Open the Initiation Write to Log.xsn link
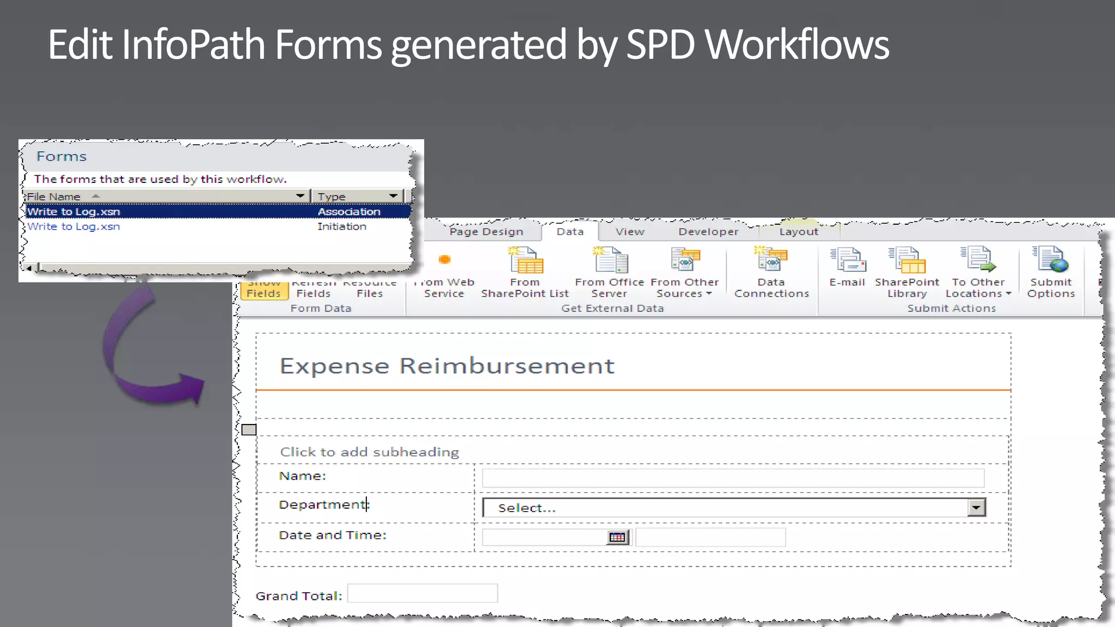The image size is (1115, 627). pos(73,226)
